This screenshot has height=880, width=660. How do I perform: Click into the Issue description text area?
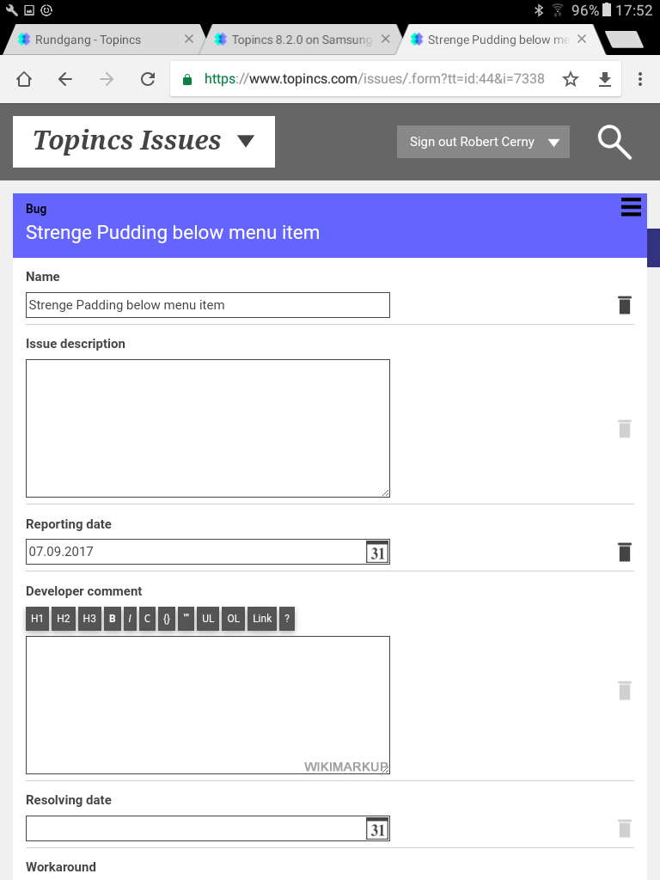click(x=207, y=428)
